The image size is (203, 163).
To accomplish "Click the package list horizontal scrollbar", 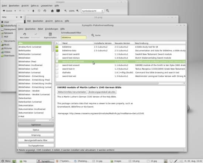I will click(107, 83).
